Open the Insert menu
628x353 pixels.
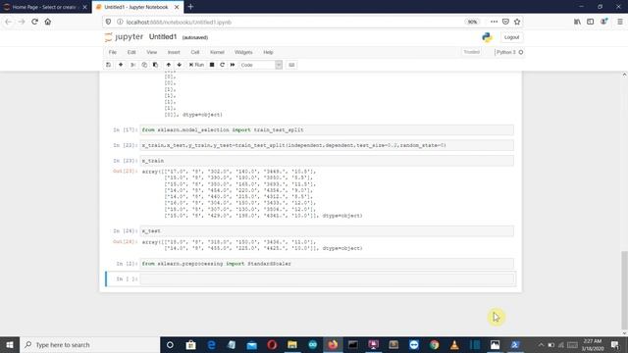click(174, 52)
